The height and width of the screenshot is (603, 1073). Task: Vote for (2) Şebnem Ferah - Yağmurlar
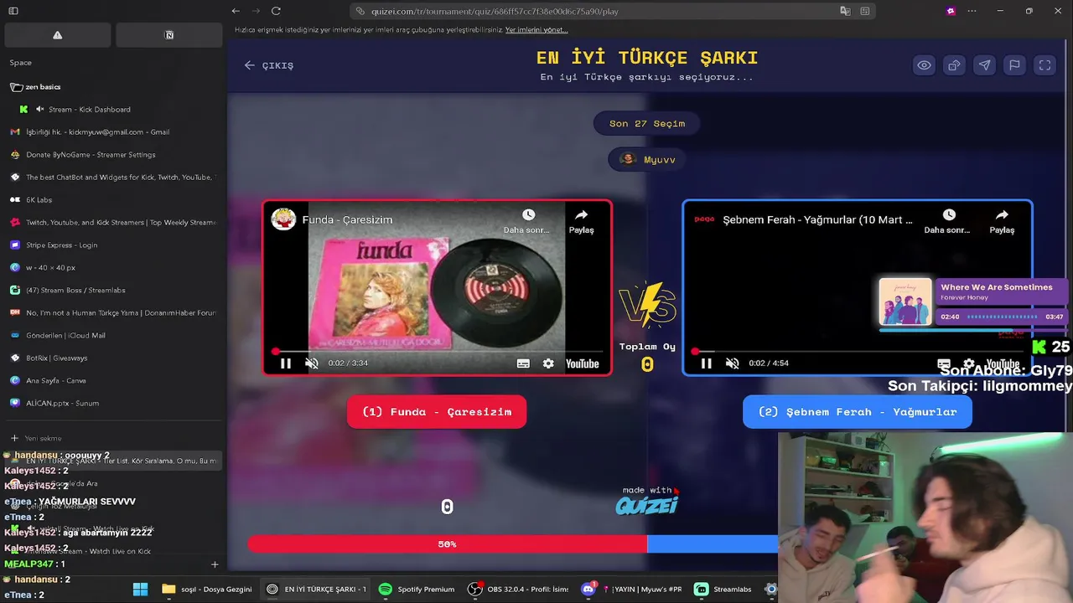click(858, 412)
